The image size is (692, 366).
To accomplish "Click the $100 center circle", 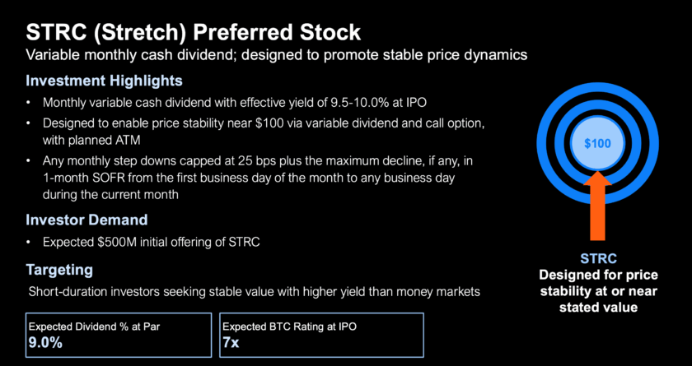I will [597, 143].
